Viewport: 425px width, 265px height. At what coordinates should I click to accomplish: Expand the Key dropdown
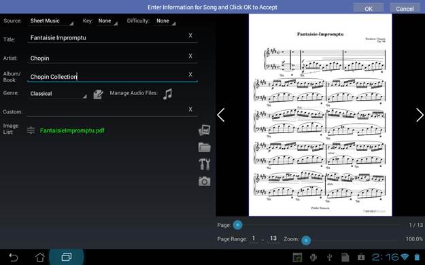point(107,21)
